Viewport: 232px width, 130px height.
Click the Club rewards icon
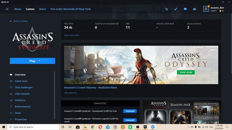click(11, 94)
